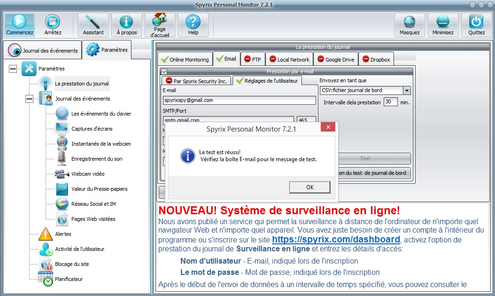Click the clipboard value icon
Image resolution: width=495 pixels, height=296 pixels.
(x=62, y=188)
